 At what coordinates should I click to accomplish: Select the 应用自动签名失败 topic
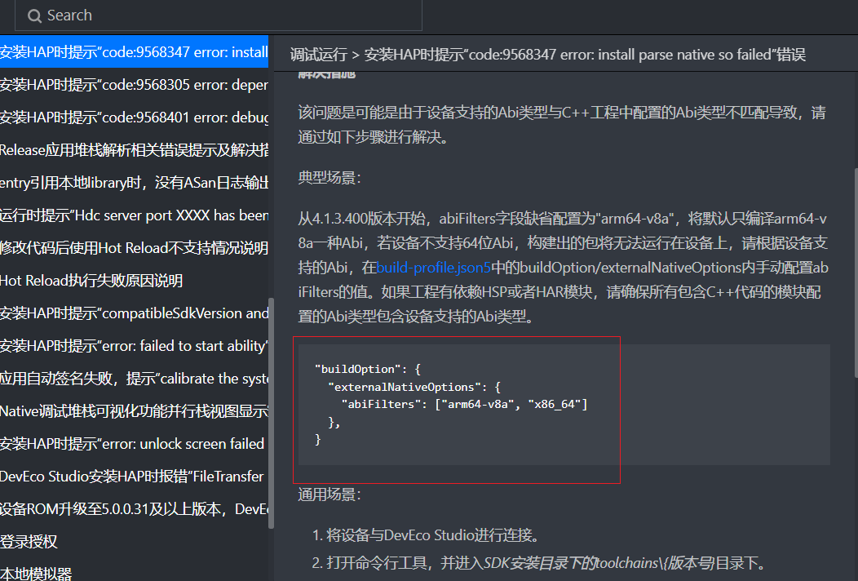tap(130, 378)
